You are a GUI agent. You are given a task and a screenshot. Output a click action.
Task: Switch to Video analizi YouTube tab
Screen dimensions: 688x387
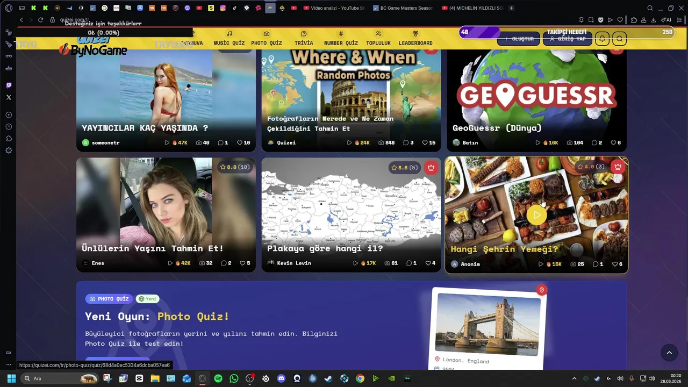(334, 8)
